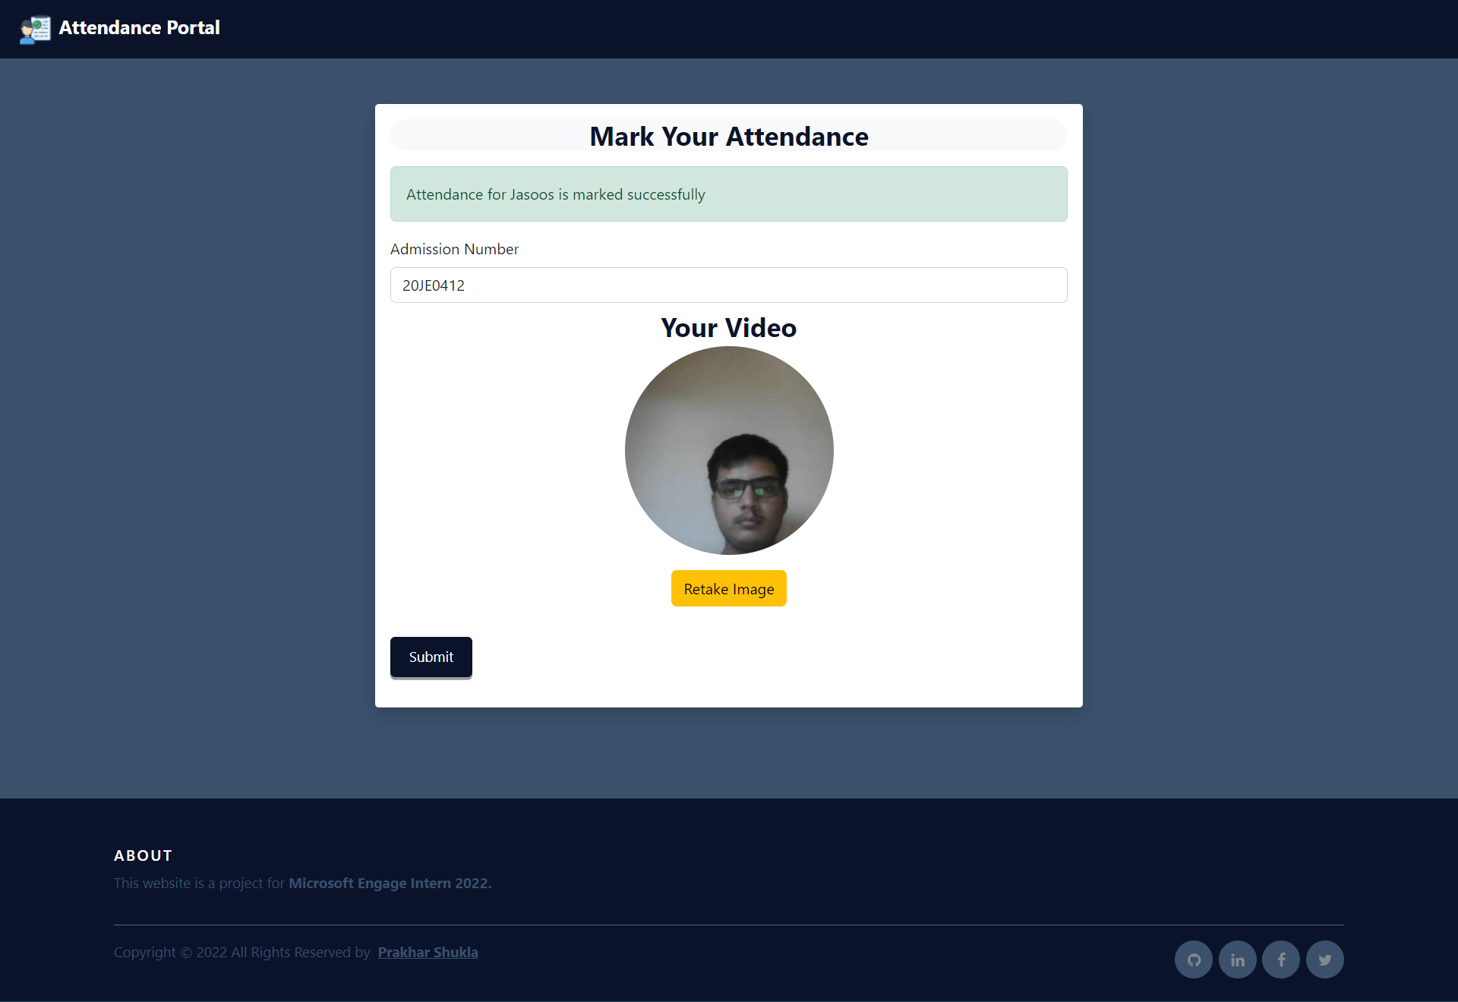Click the ABOUT section heading in footer
The width and height of the screenshot is (1458, 1002).
coord(143,855)
